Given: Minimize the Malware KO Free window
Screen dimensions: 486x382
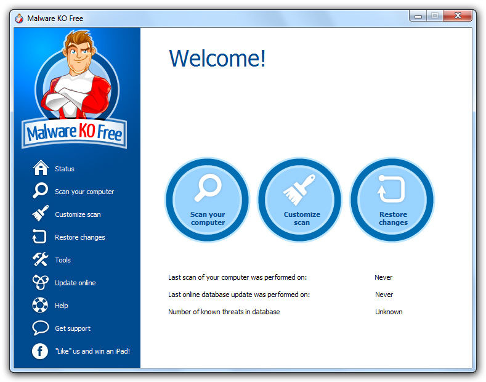Looking at the screenshot, I should click(x=418, y=15).
